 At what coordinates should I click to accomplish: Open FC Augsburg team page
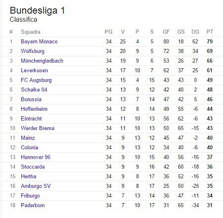point(36,80)
